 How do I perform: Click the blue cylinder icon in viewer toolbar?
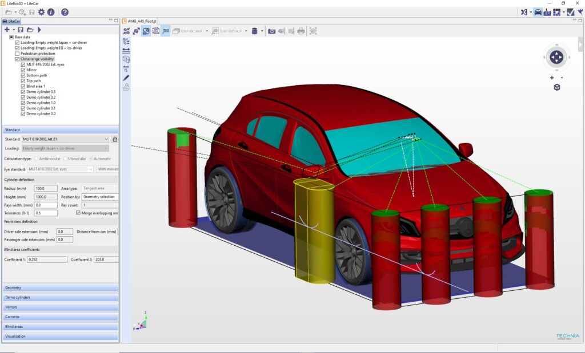pyautogui.click(x=254, y=31)
